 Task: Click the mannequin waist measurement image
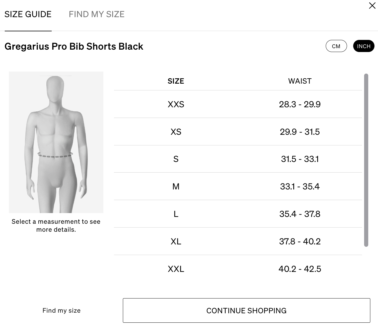[x=56, y=142]
